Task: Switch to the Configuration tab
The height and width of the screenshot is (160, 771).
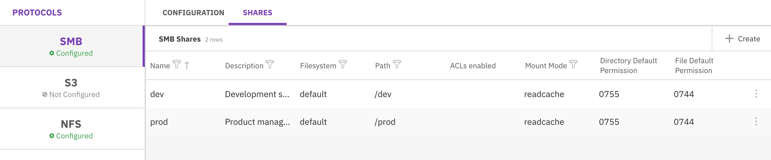Action: (193, 13)
